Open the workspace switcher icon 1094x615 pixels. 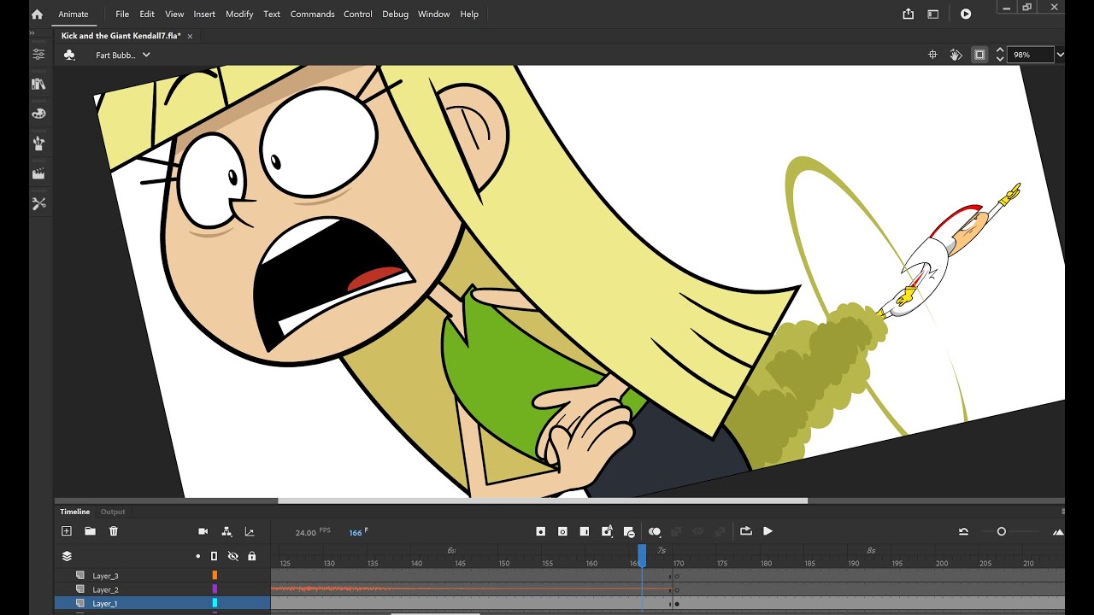click(x=932, y=14)
